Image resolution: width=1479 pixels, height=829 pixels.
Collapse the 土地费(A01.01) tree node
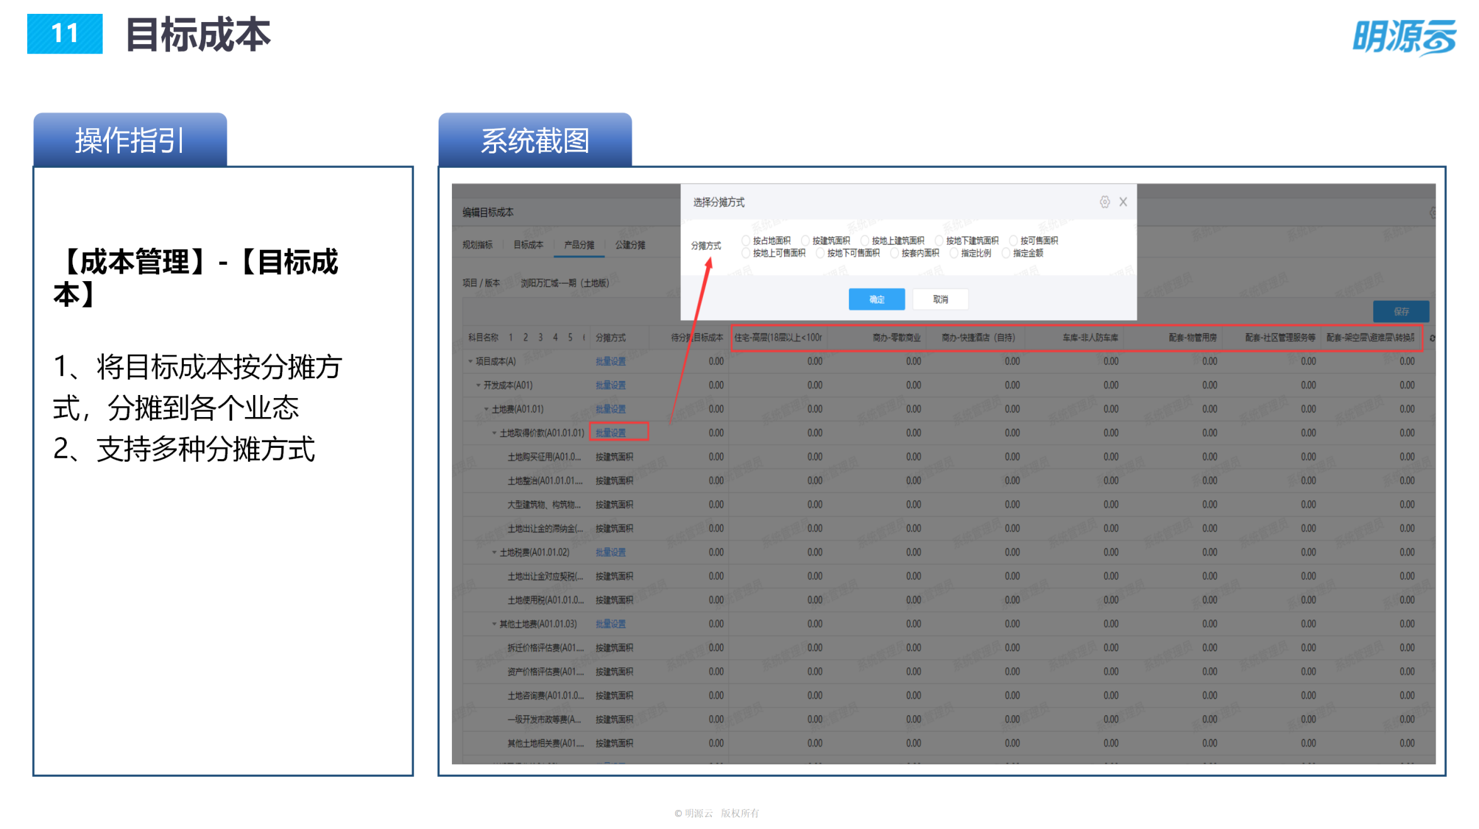tap(485, 409)
